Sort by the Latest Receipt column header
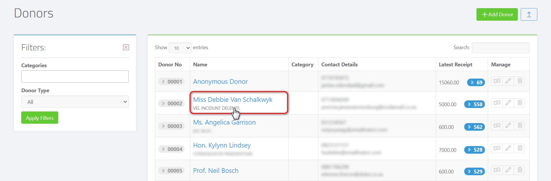The image size is (551, 181). (456, 64)
